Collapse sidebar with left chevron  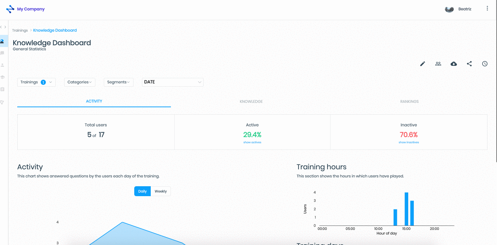[x=1, y=27]
